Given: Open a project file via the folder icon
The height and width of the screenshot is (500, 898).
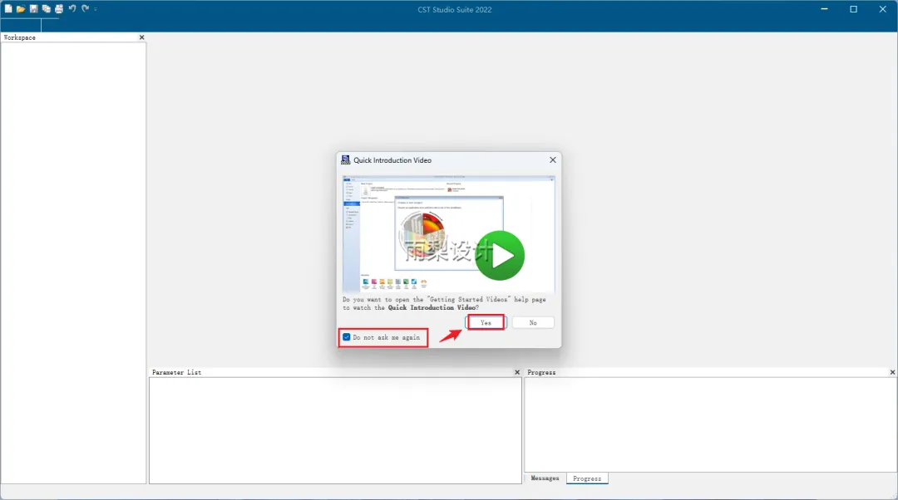Looking at the screenshot, I should [x=21, y=8].
